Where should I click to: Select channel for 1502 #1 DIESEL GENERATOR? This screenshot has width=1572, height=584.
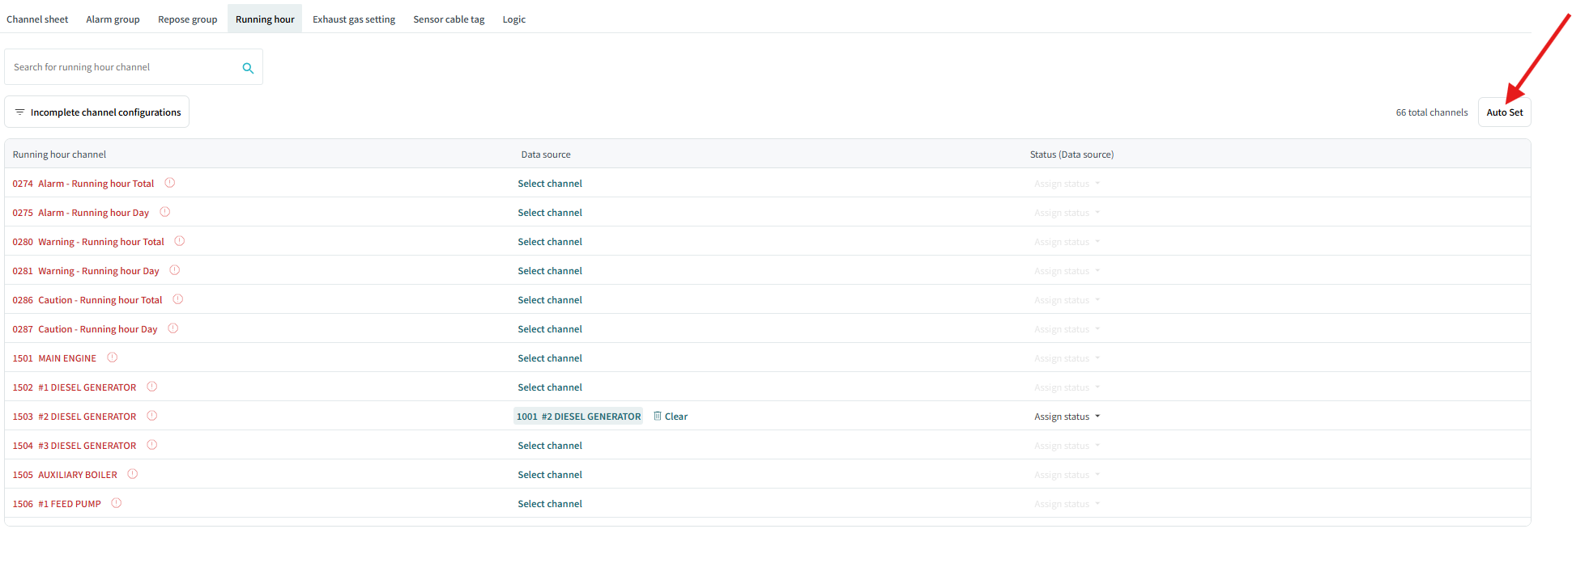pos(550,387)
